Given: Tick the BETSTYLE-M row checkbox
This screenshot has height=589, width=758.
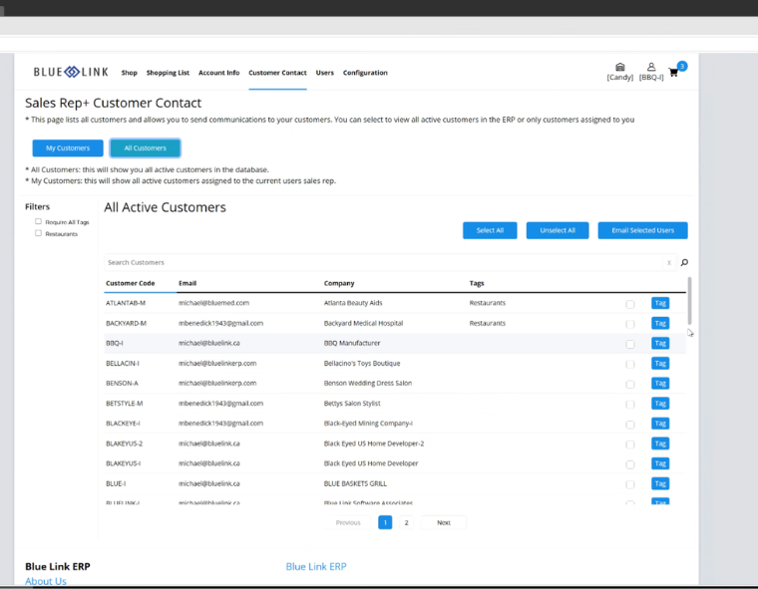Looking at the screenshot, I should pyautogui.click(x=630, y=405).
